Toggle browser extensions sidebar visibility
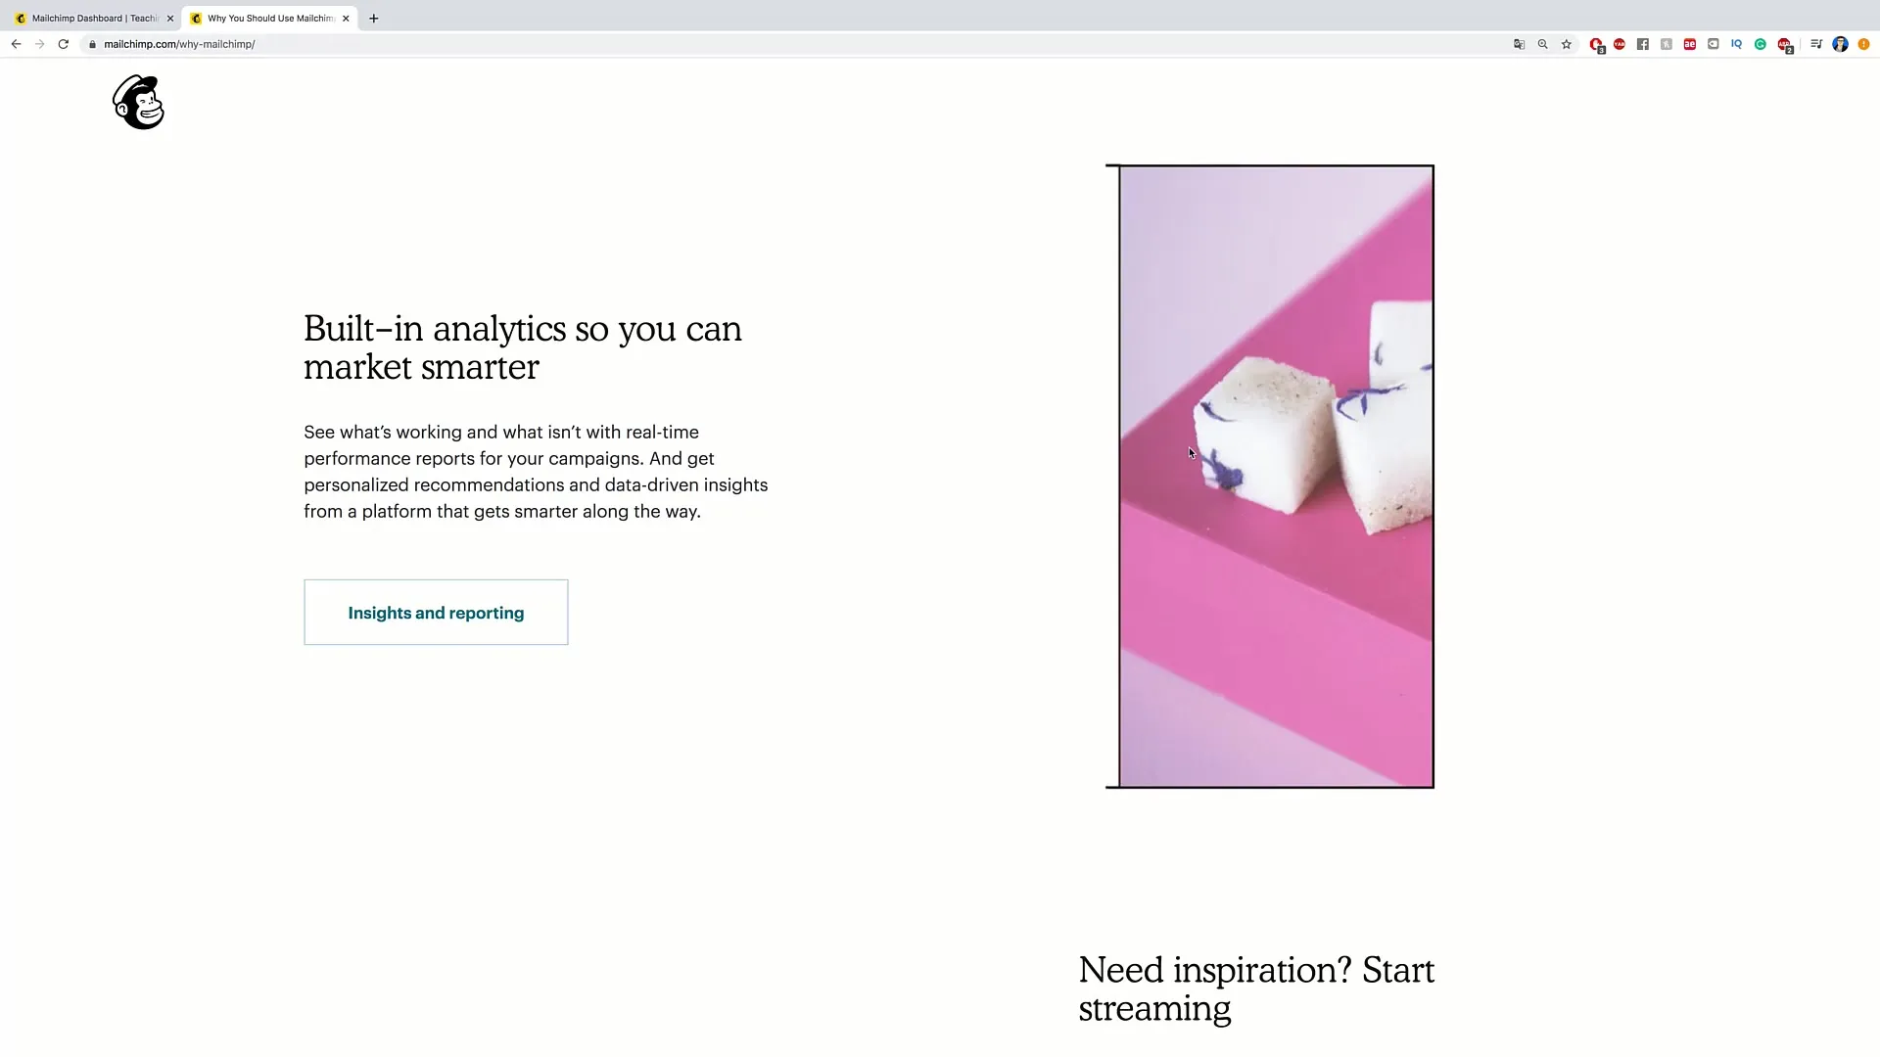 (1816, 44)
